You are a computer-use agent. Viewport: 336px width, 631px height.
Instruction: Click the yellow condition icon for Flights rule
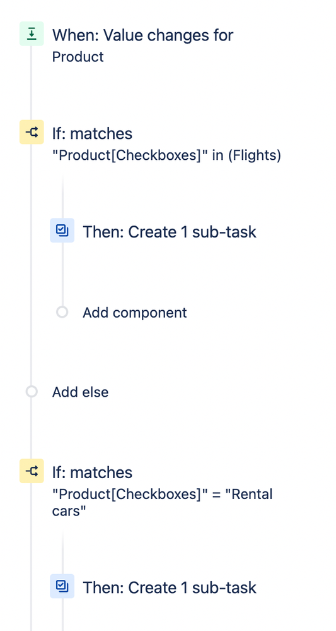(32, 132)
